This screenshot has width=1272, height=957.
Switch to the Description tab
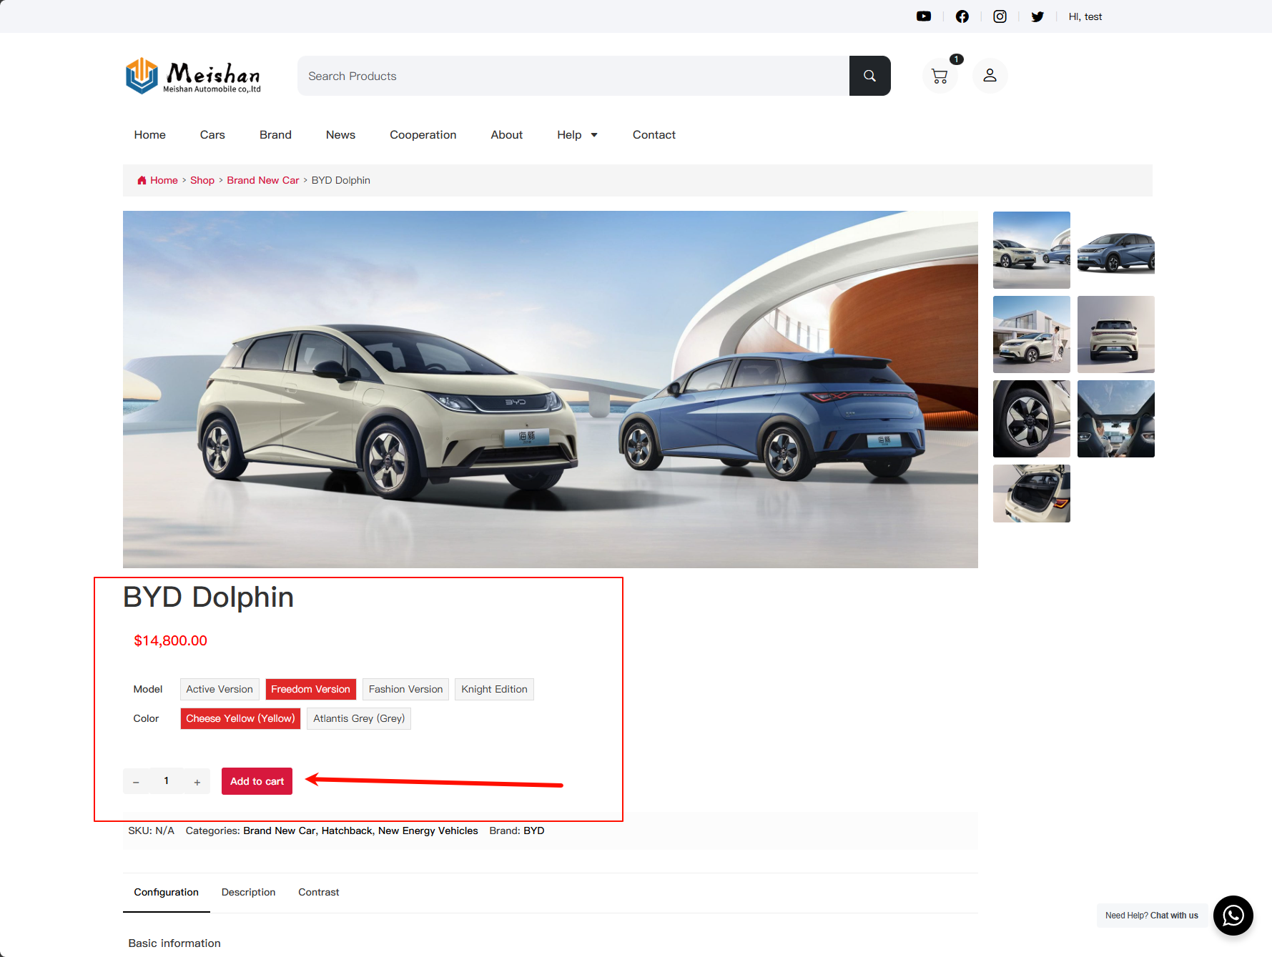tap(248, 892)
